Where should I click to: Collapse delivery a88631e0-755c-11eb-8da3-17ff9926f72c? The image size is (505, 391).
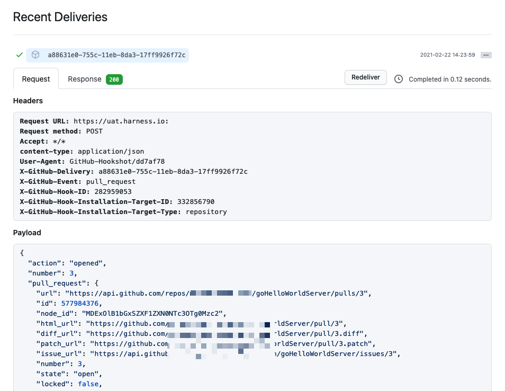(116, 55)
